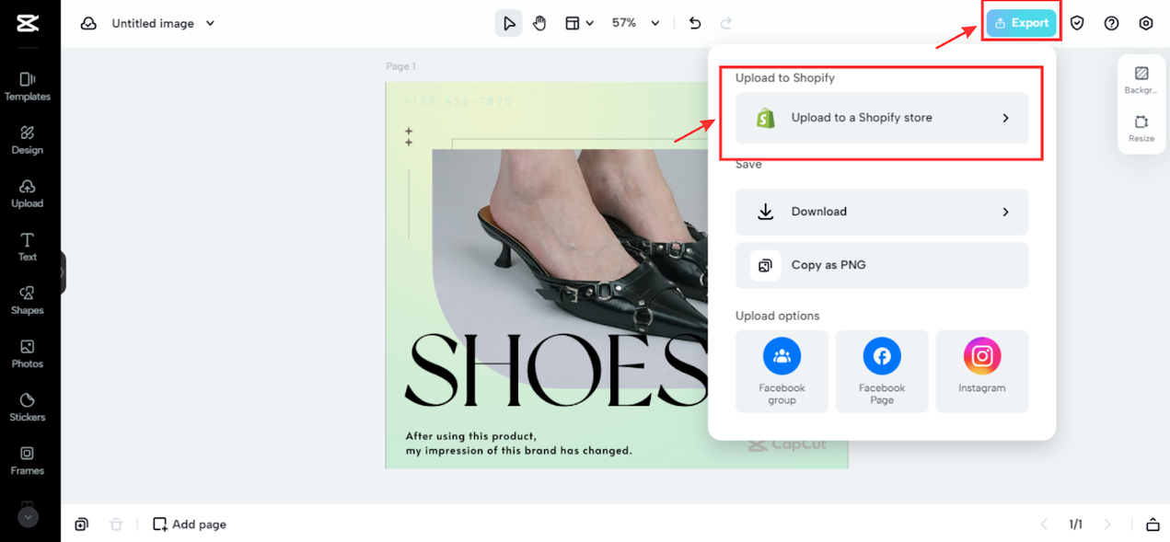Screen dimensions: 1170x542
Task: Expand the Shopify upload arrow
Action: 1005,118
